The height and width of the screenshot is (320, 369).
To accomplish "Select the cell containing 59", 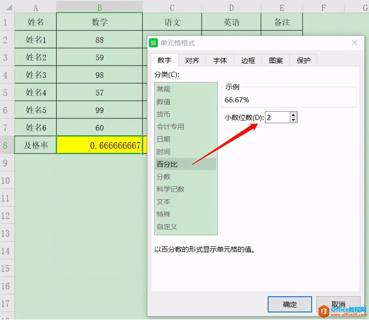I will tap(99, 57).
